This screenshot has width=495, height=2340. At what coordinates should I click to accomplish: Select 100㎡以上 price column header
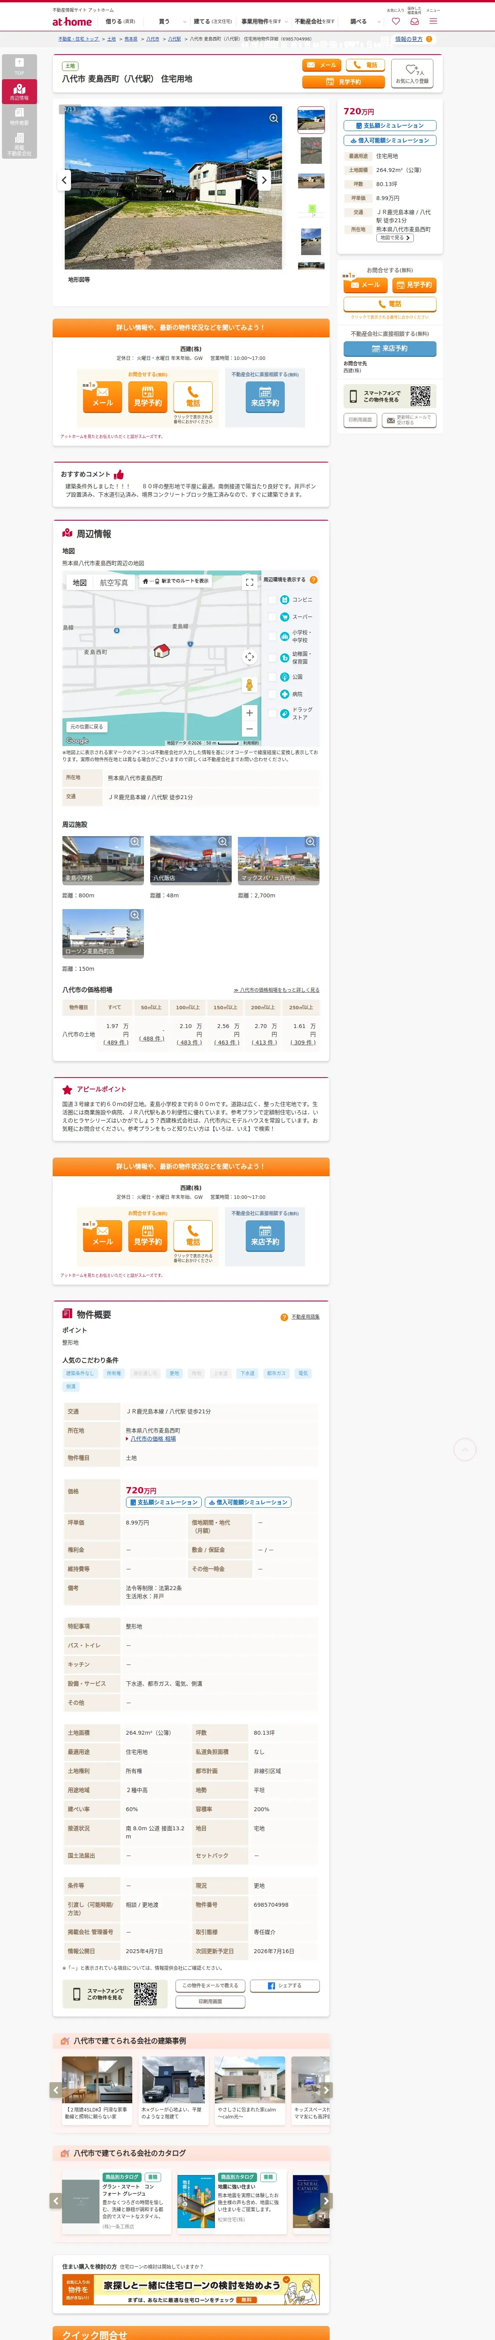tap(188, 1007)
